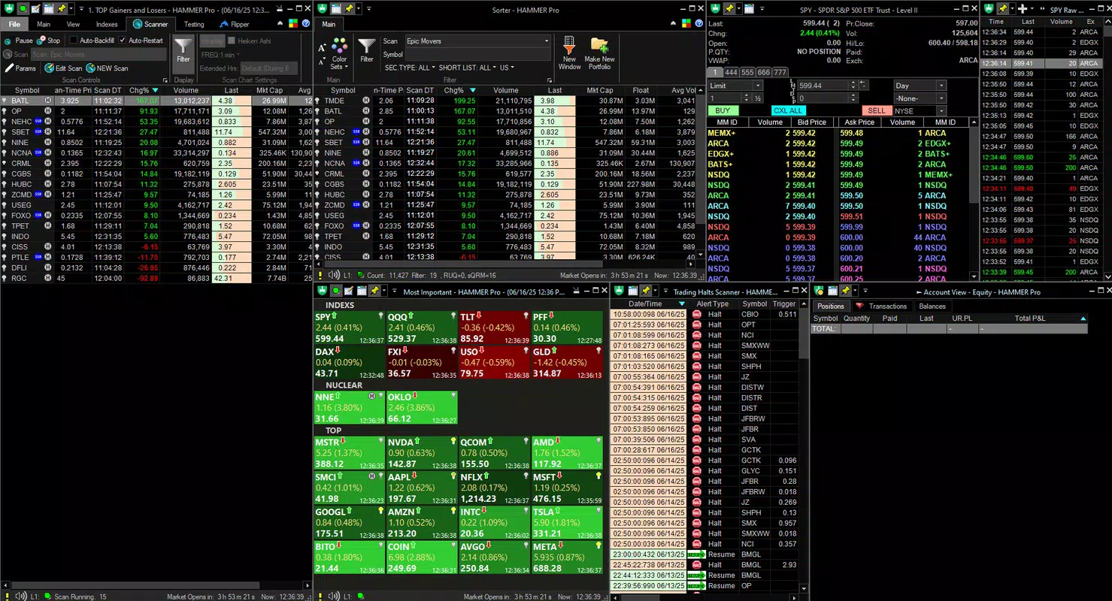1112x601 pixels.
Task: Click the Volume column header in Sorter
Action: click(x=505, y=90)
